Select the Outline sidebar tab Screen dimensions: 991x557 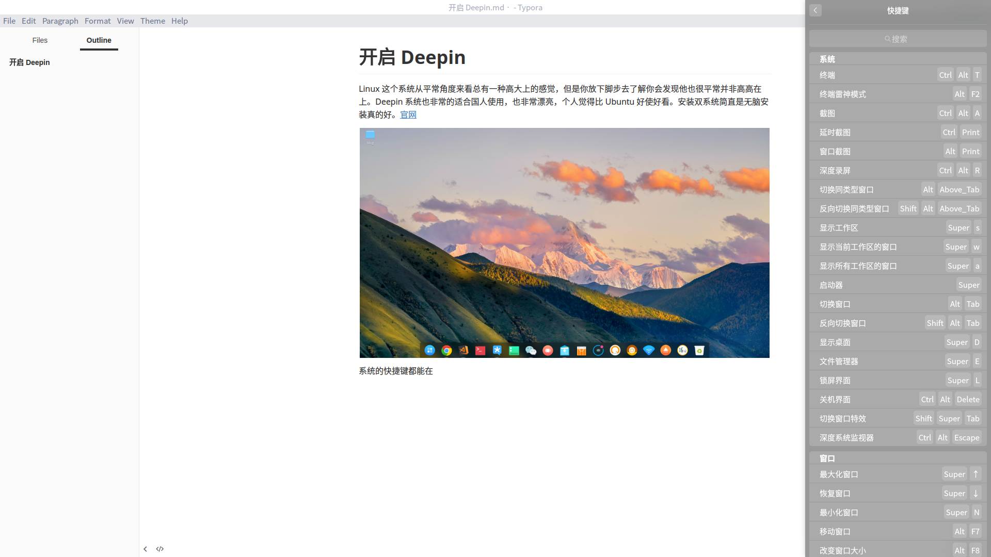(99, 40)
